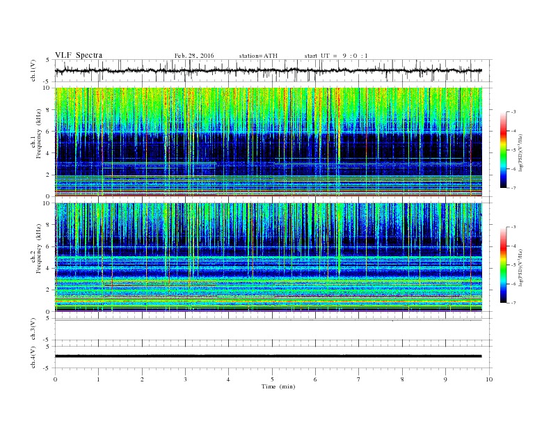Screen dimensions: 551x426
Task: Click the ch.2 color bar "log(PSD)(V²/Hz)" label
Action: tap(521, 267)
